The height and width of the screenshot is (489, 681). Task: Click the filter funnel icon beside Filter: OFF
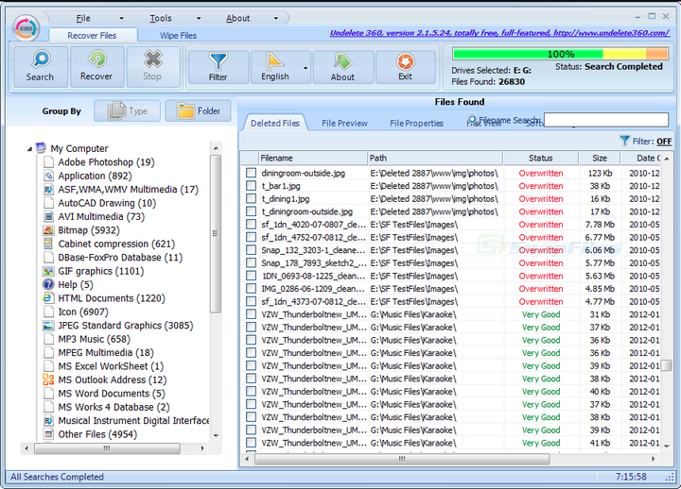624,141
